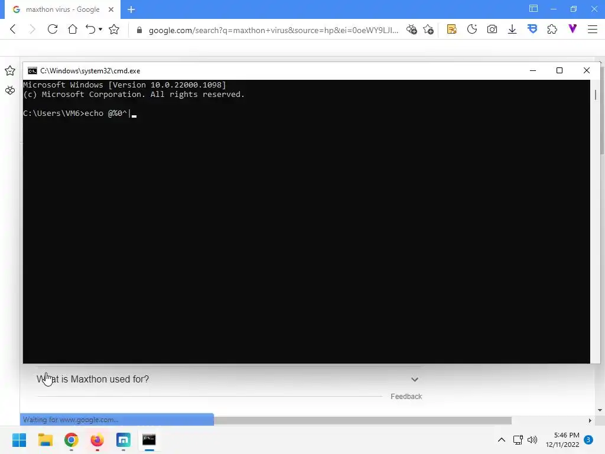Close the maxthon virus tab
Viewport: 605px width, 454px height.
[111, 9]
